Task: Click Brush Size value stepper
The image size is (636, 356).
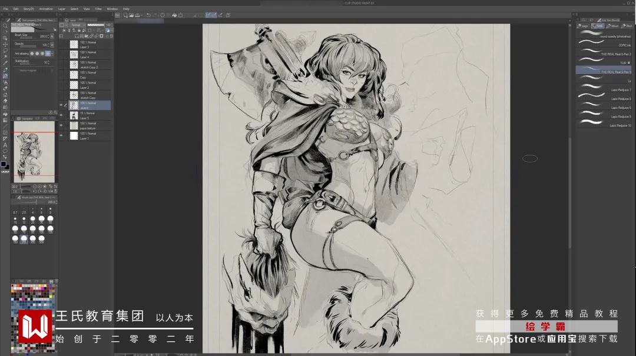Action: (x=48, y=36)
